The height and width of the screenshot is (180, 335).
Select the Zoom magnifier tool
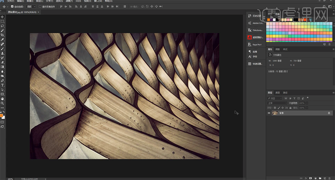click(2, 103)
